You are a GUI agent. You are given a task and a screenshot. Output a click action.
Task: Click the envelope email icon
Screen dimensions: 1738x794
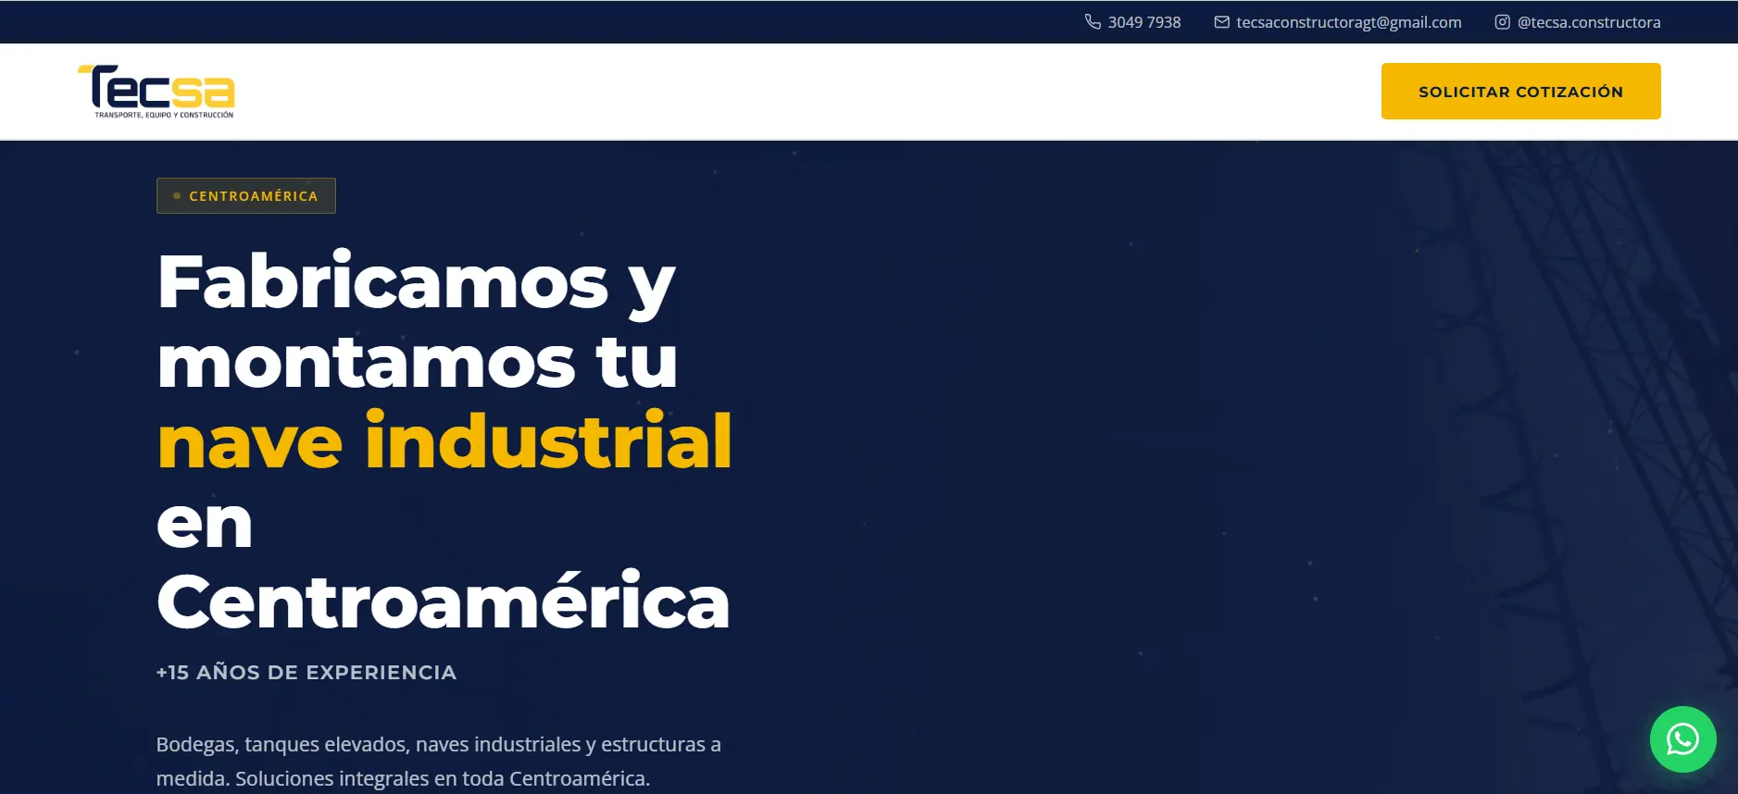(x=1221, y=21)
